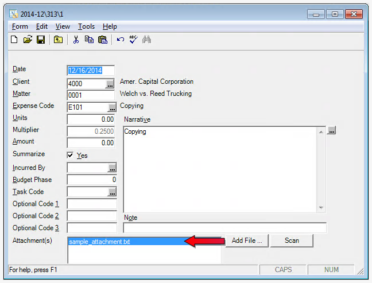The width and height of the screenshot is (372, 283).
Task: Open the Incurred By lookup button
Action: click(x=112, y=168)
